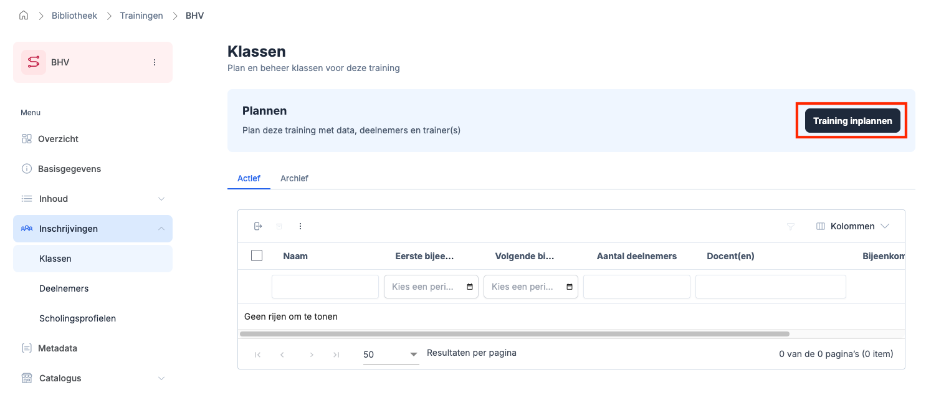Collapse the Inschrijvingen menu section
The width and height of the screenshot is (926, 405).
(x=161, y=229)
